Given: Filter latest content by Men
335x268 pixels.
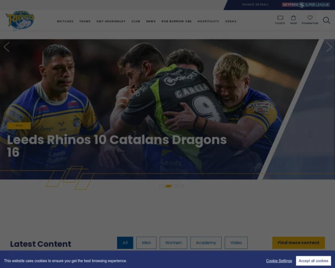Looking at the screenshot, I should click(x=146, y=243).
